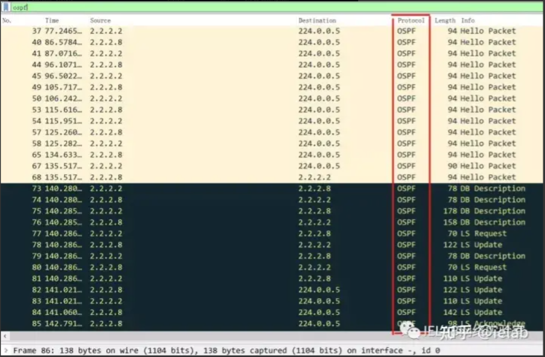Image resolution: width=545 pixels, height=357 pixels.
Task: Select packet 79 DB Description row
Action: point(272,256)
